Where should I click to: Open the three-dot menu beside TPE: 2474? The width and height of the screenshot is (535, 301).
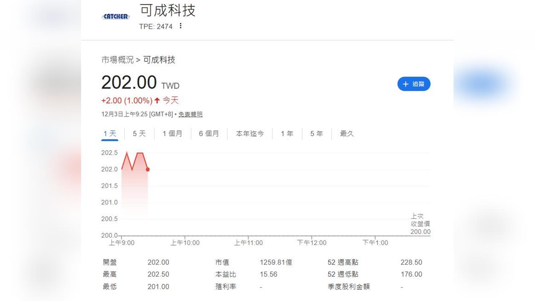pyautogui.click(x=181, y=26)
